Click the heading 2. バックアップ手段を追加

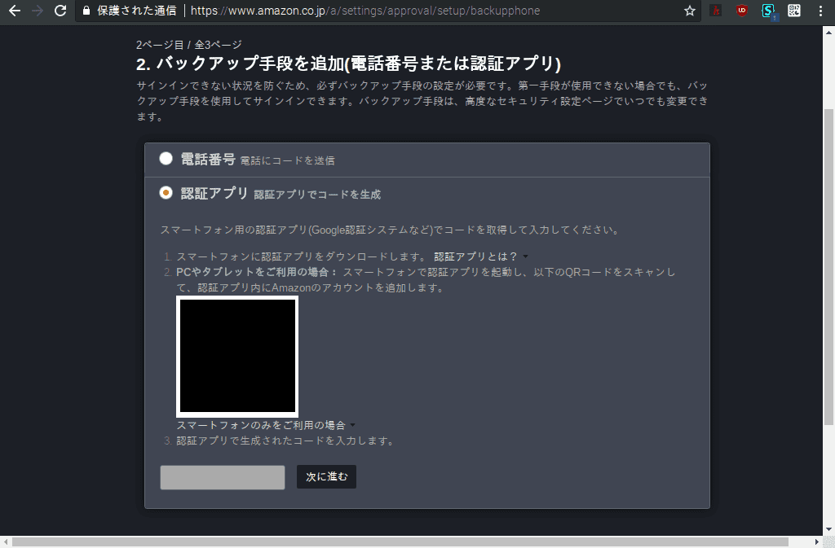click(348, 64)
